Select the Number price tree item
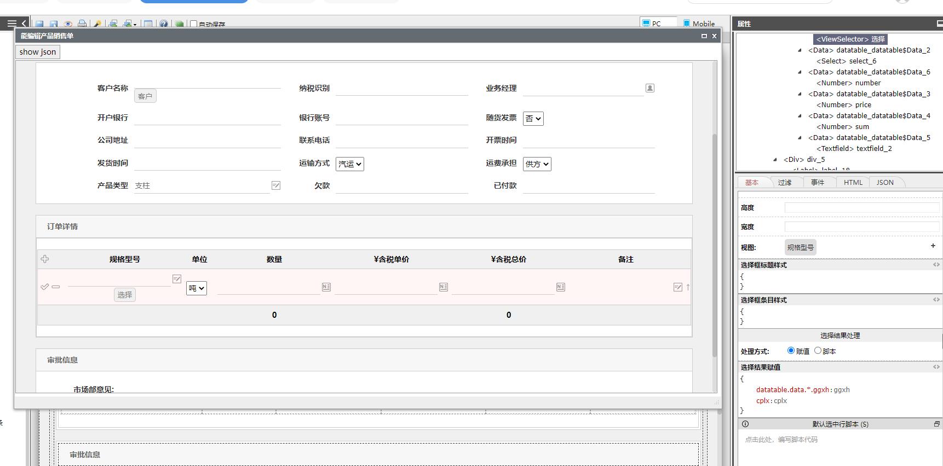943x466 pixels. pyautogui.click(x=844, y=105)
